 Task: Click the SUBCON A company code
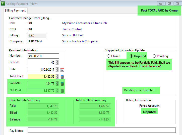(x=35, y=41)
